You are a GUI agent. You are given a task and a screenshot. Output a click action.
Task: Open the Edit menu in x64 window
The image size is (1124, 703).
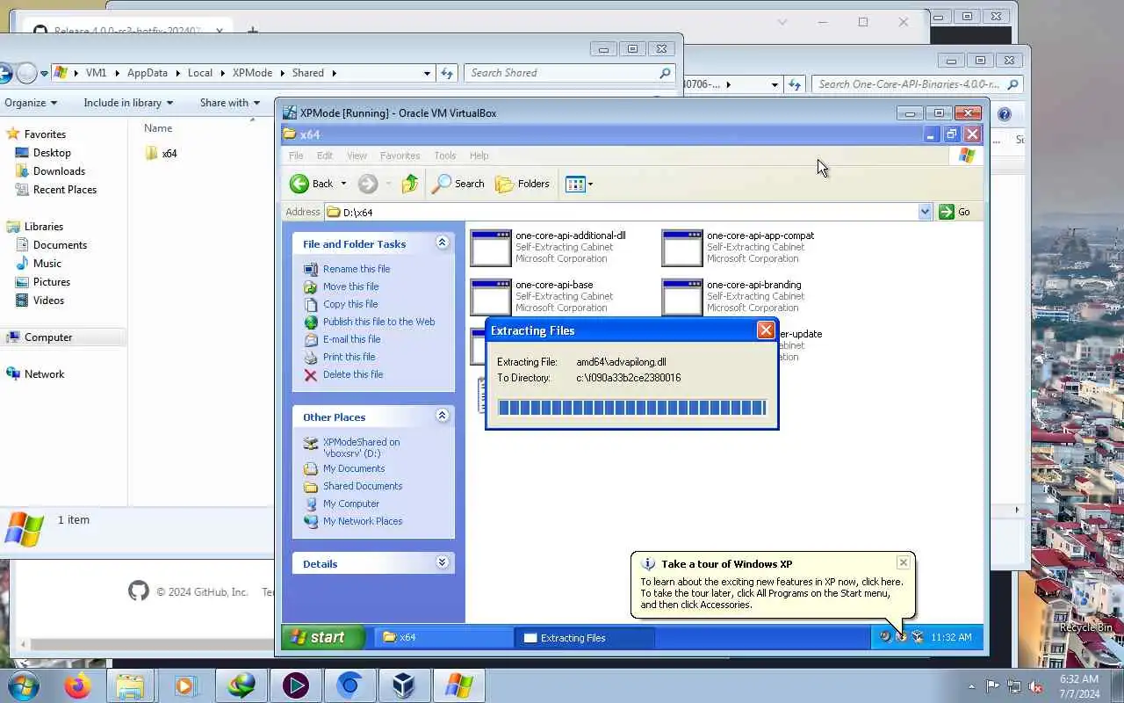tap(325, 156)
